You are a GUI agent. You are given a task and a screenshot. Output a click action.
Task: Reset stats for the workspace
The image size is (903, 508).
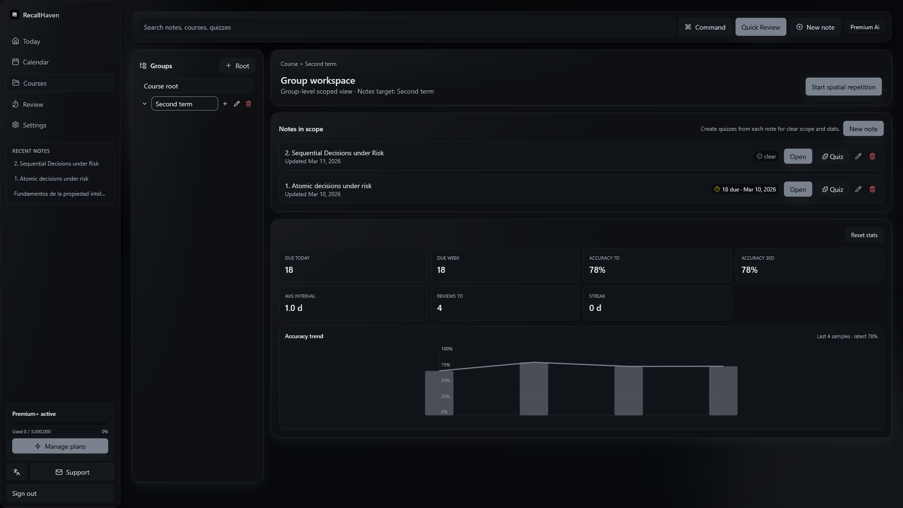coord(864,235)
